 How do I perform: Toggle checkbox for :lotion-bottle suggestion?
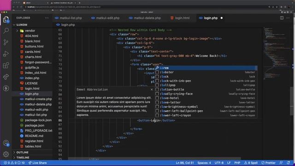tap(157, 89)
